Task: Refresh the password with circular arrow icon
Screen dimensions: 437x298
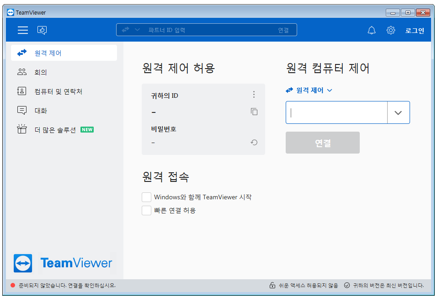Action: pos(254,143)
